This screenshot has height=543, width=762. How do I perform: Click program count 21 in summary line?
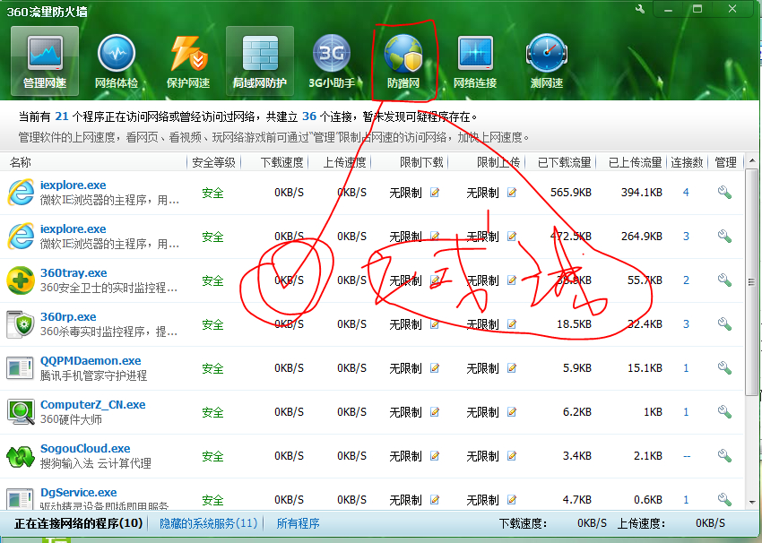[62, 116]
